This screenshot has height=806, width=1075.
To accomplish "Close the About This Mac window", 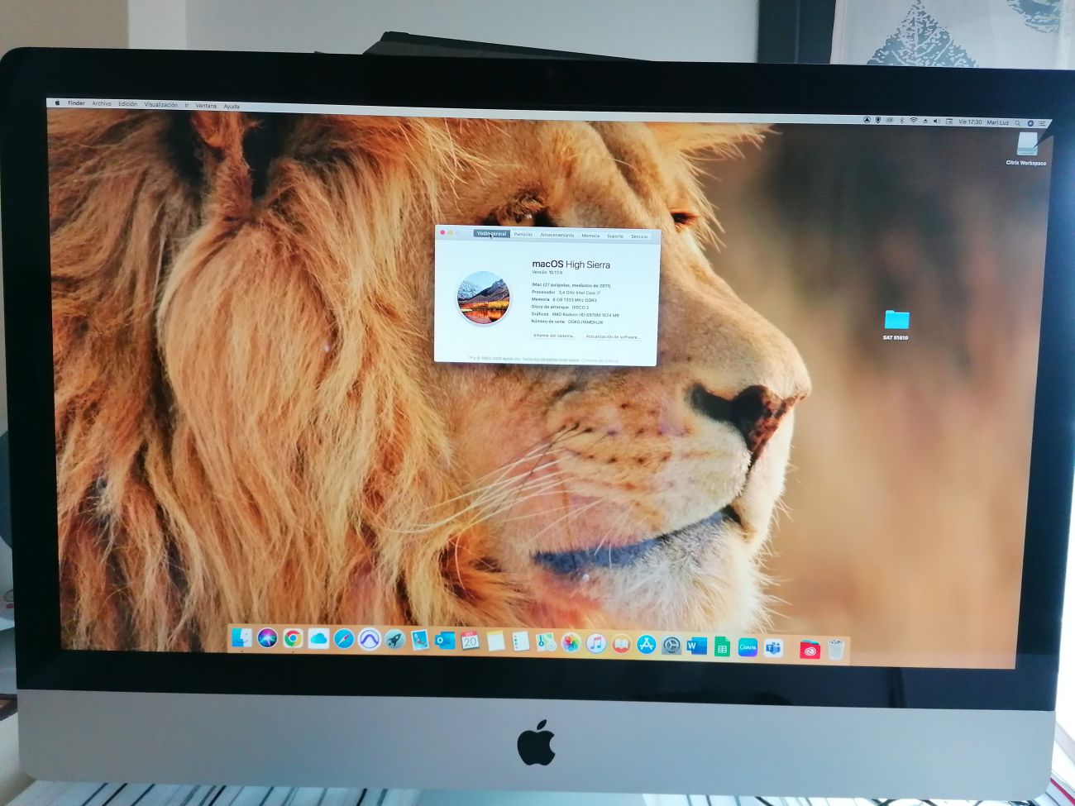I will (x=443, y=233).
